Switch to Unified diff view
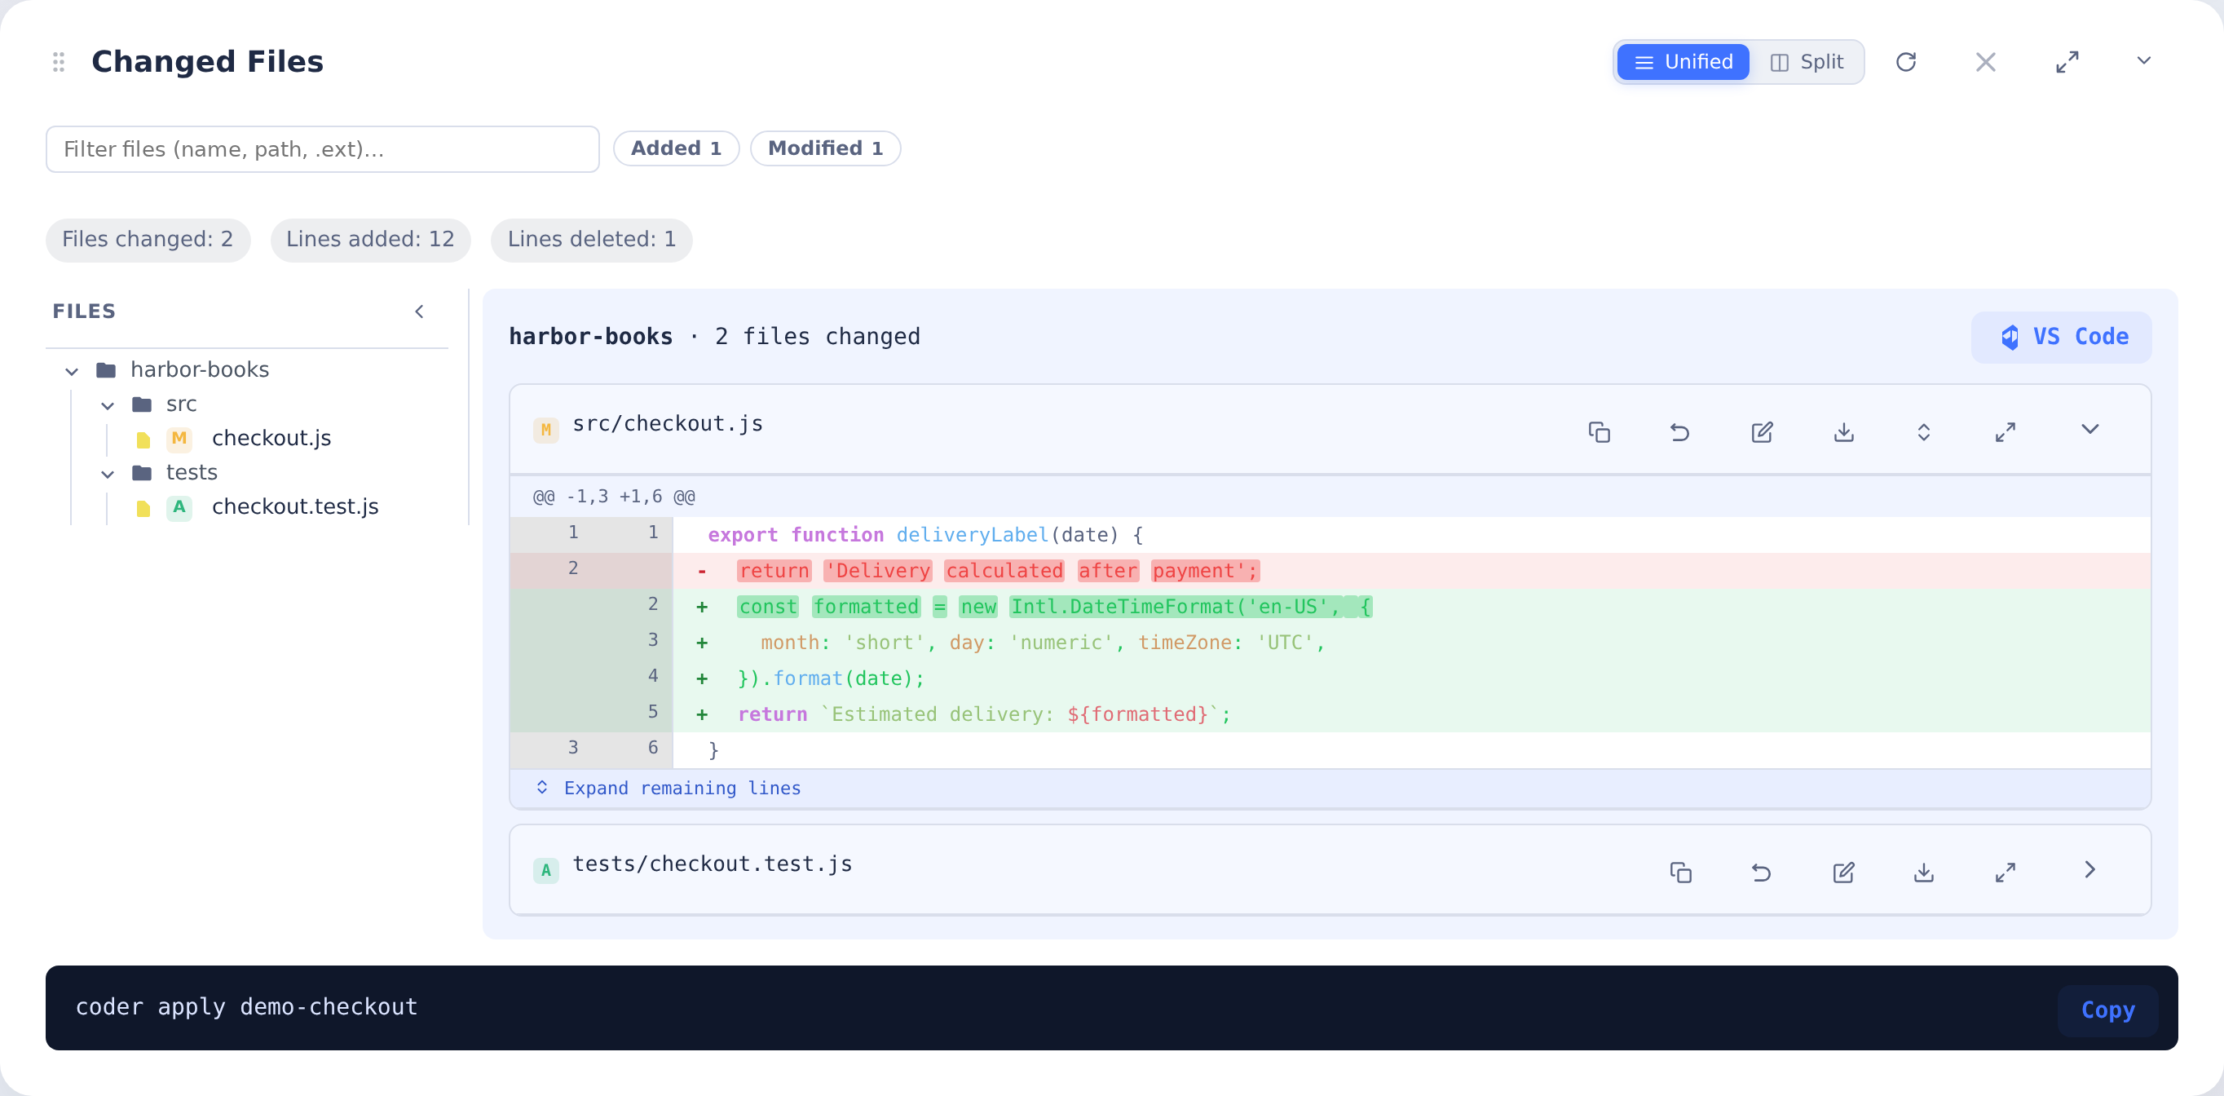This screenshot has height=1096, width=2224. pyautogui.click(x=1683, y=62)
